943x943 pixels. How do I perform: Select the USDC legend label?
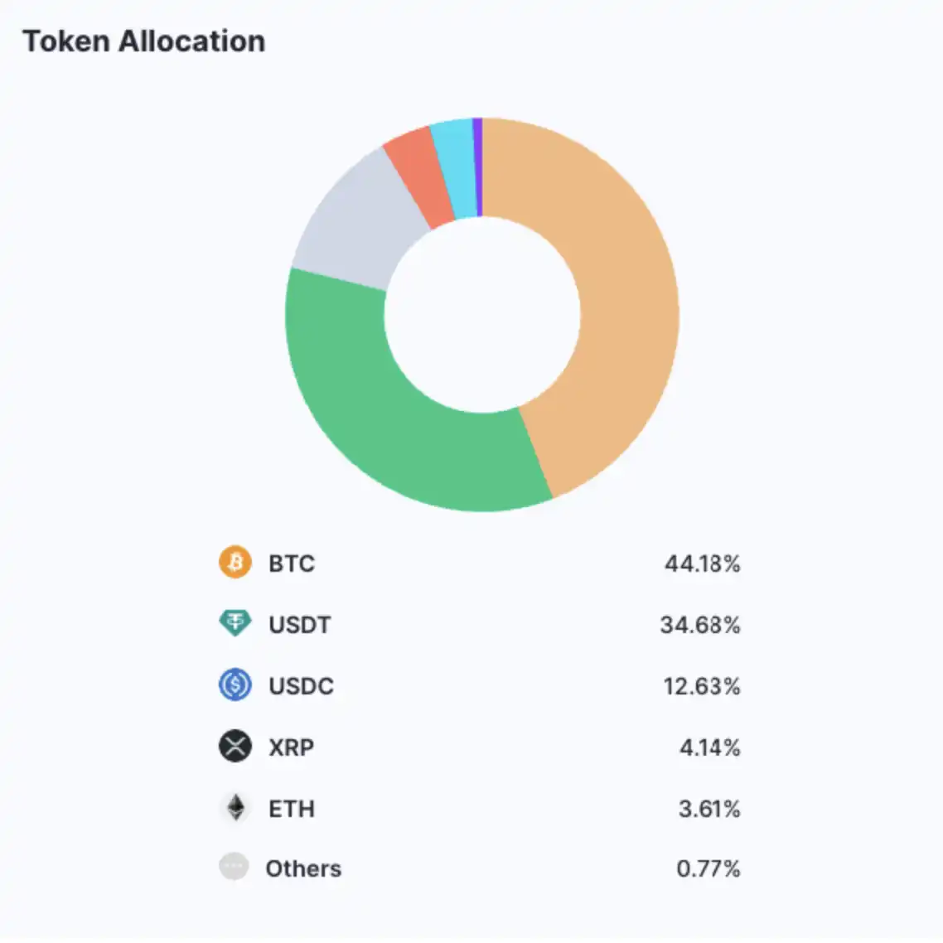tap(301, 686)
